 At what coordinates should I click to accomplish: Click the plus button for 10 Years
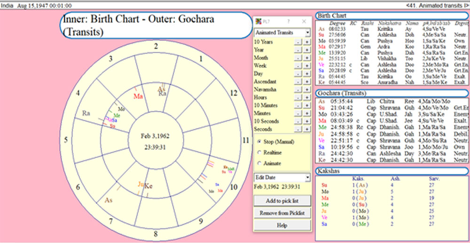307,42
